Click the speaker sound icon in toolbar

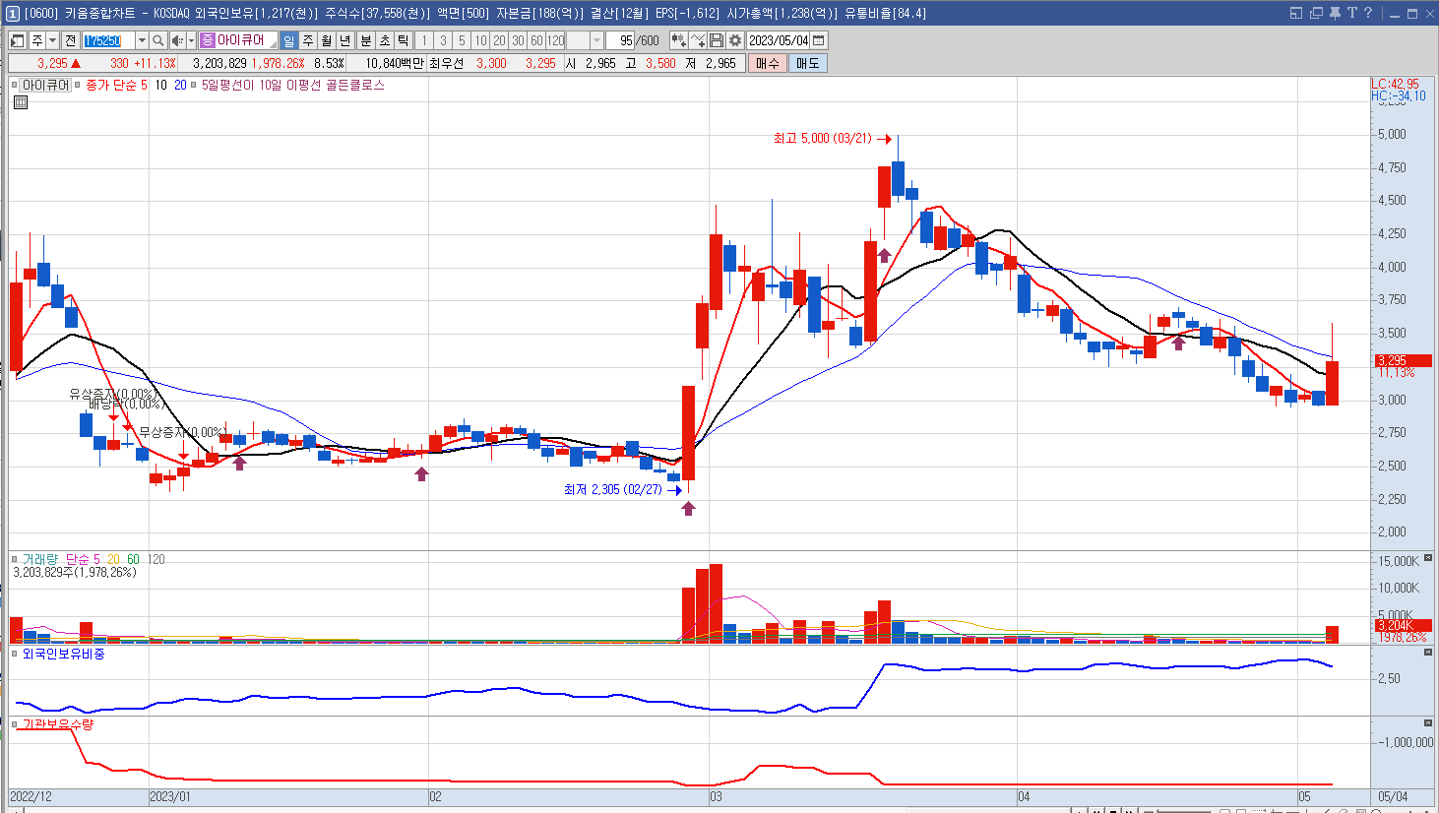click(x=177, y=40)
